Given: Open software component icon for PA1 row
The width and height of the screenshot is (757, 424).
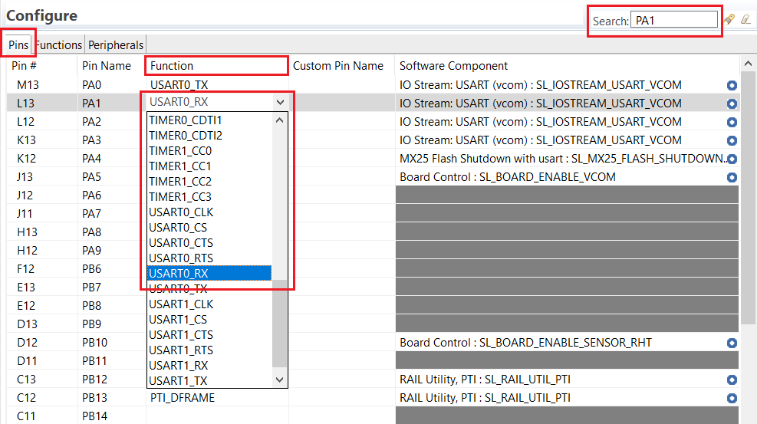Looking at the screenshot, I should (732, 104).
